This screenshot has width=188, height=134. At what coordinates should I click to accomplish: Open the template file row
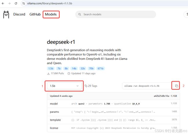coord(113,120)
